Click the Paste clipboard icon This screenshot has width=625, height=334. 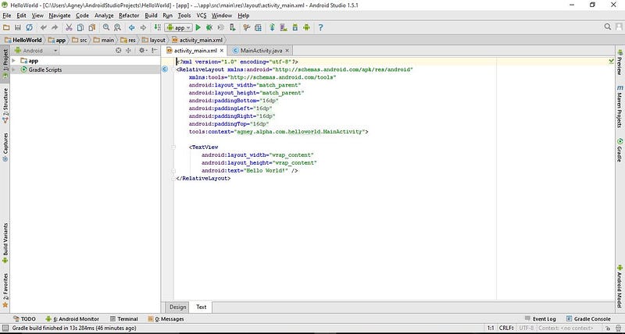(92, 27)
